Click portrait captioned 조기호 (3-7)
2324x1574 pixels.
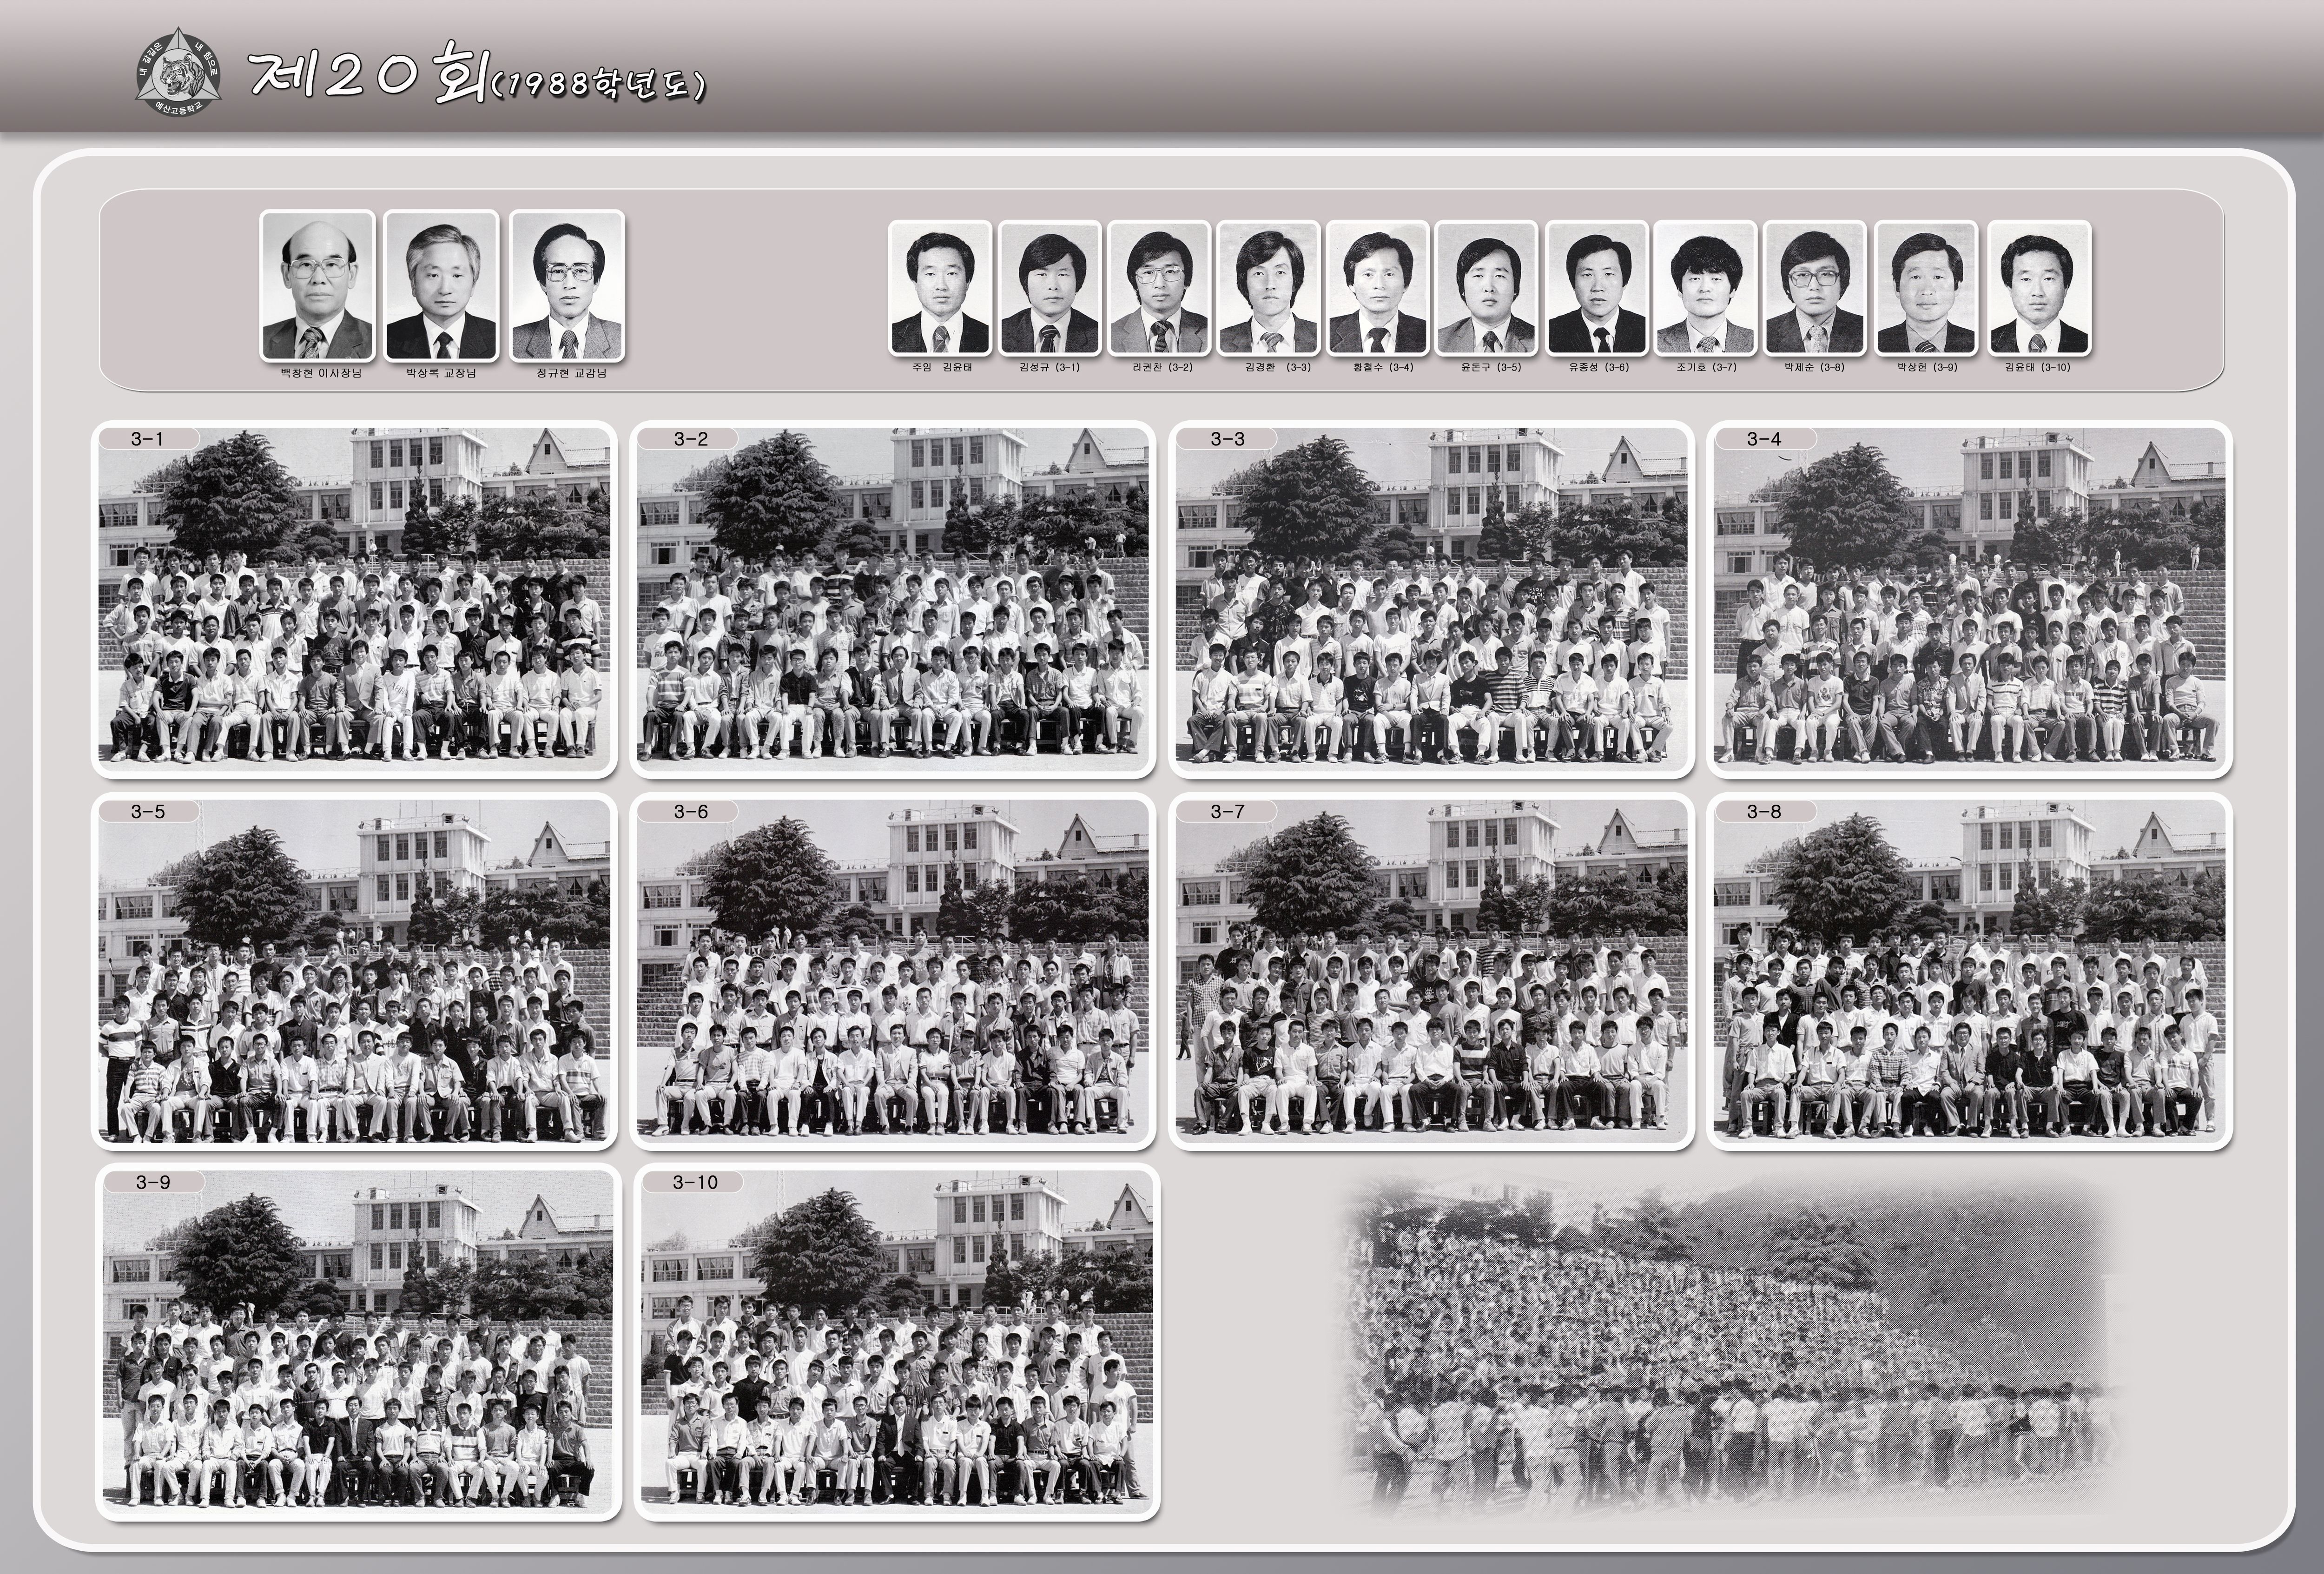(x=1705, y=288)
